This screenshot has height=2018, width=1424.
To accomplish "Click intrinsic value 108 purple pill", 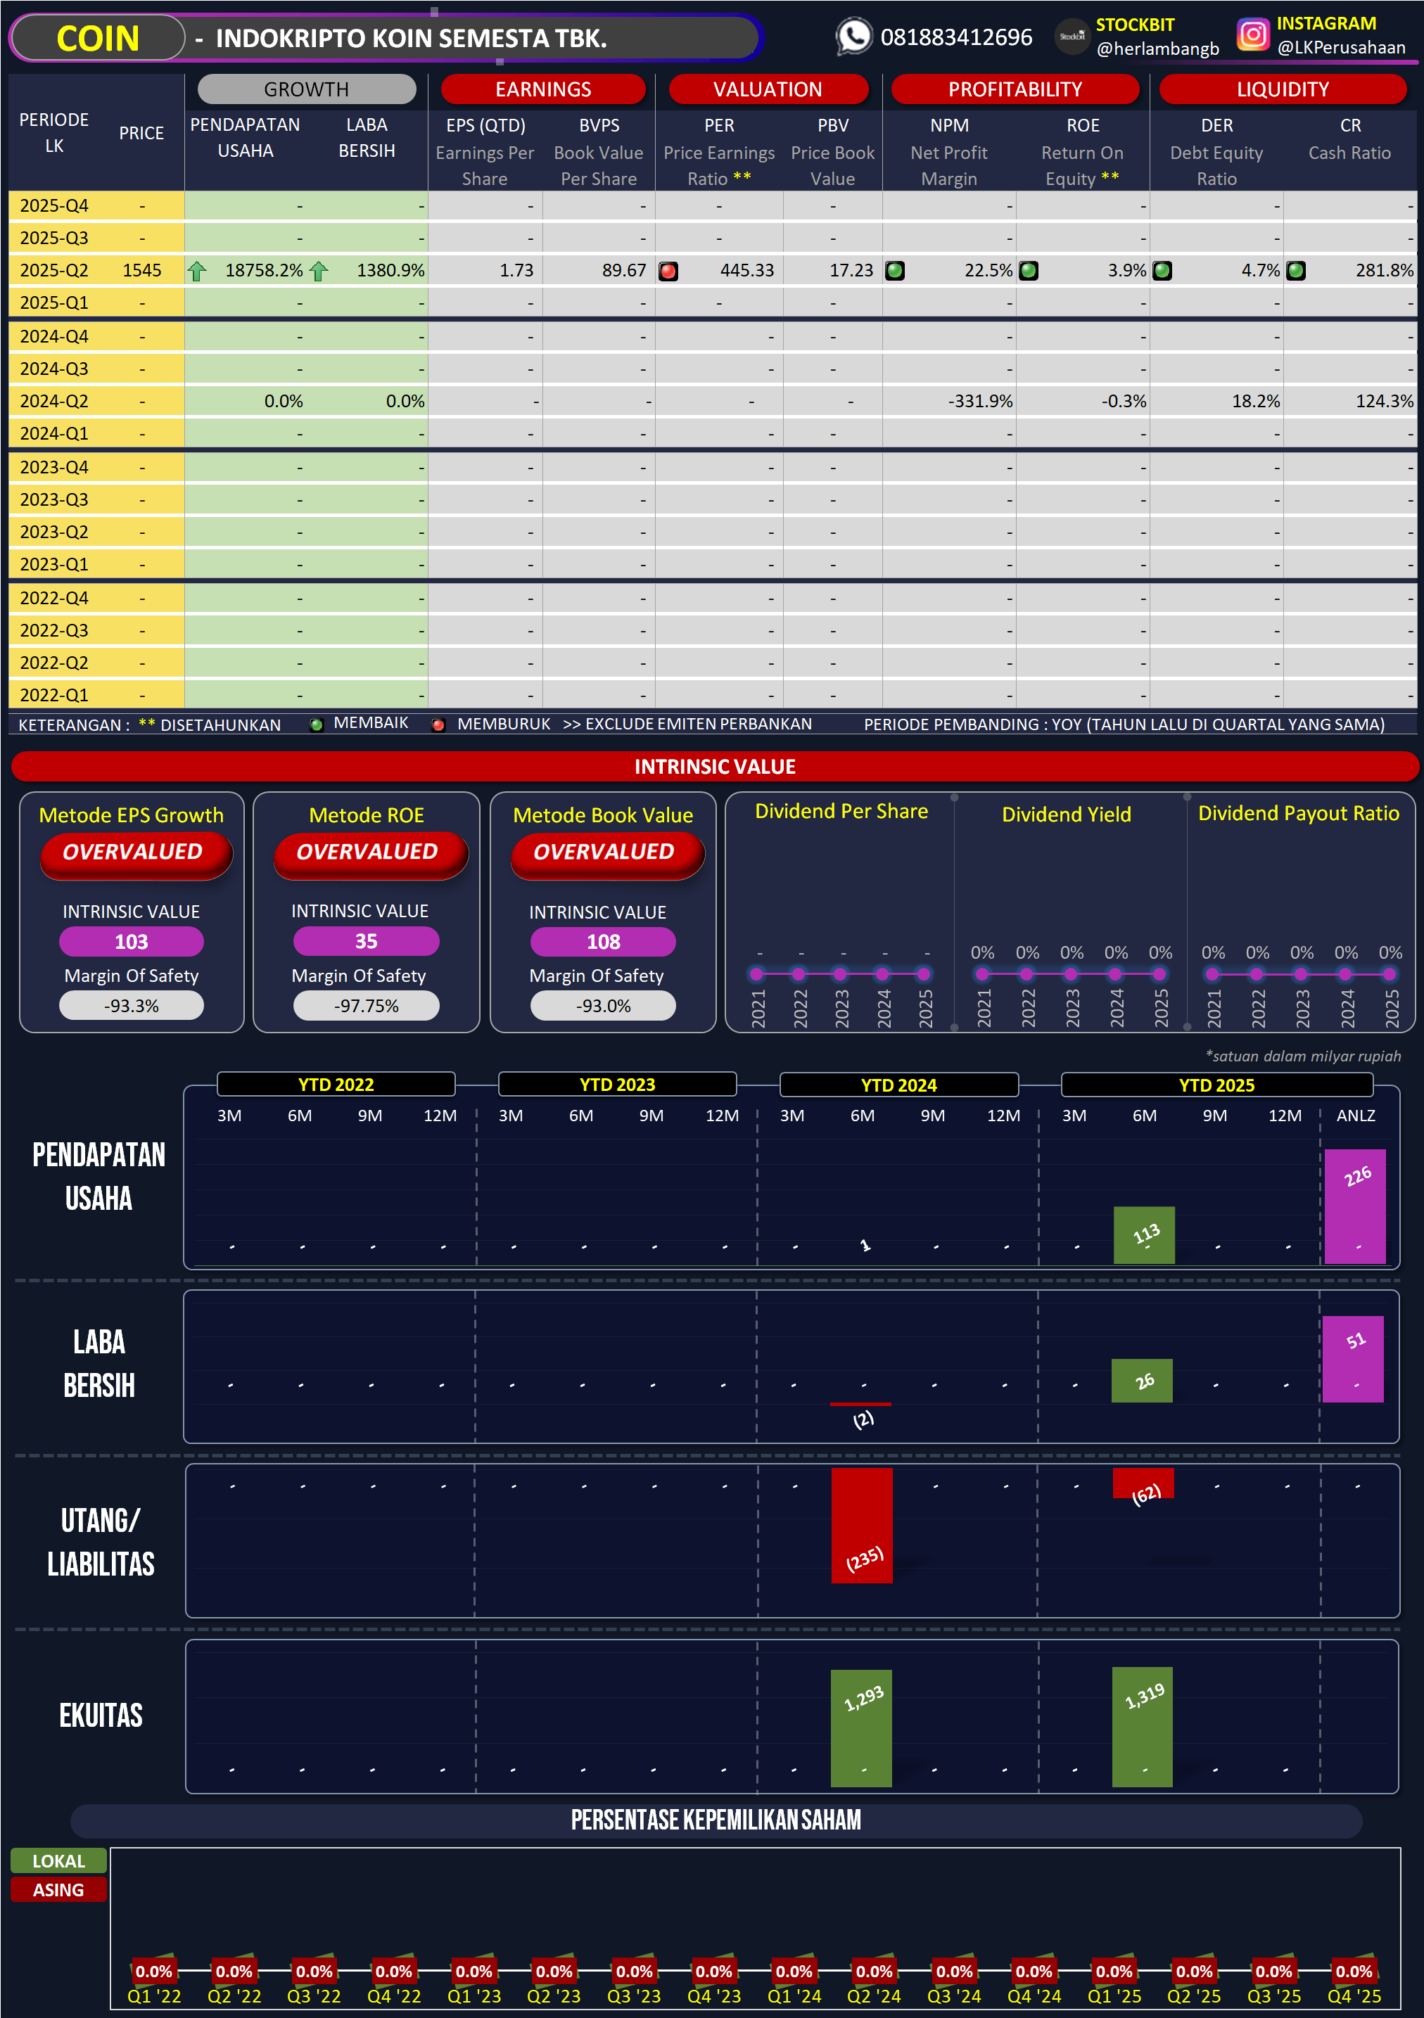I will 603,941.
